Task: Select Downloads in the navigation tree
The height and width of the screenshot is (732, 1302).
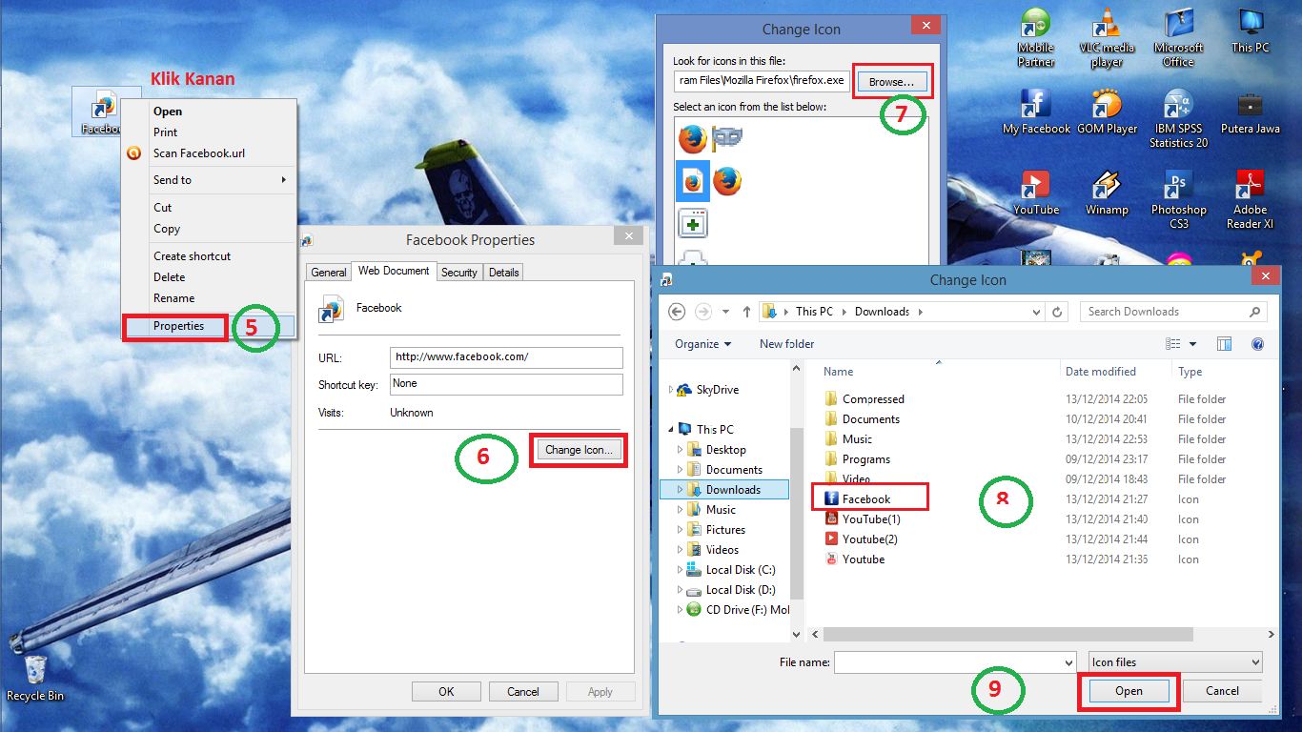Action: 724,490
